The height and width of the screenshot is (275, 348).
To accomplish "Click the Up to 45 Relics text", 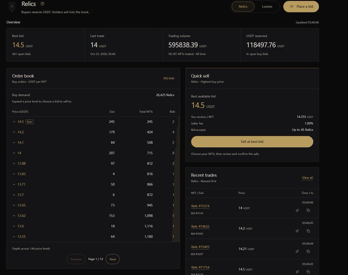I will [x=302, y=130].
